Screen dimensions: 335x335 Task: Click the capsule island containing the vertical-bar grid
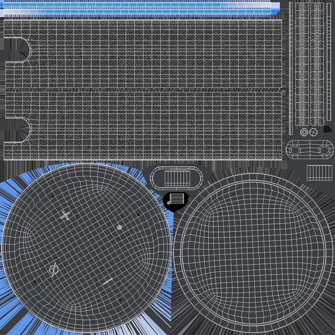pos(176,178)
